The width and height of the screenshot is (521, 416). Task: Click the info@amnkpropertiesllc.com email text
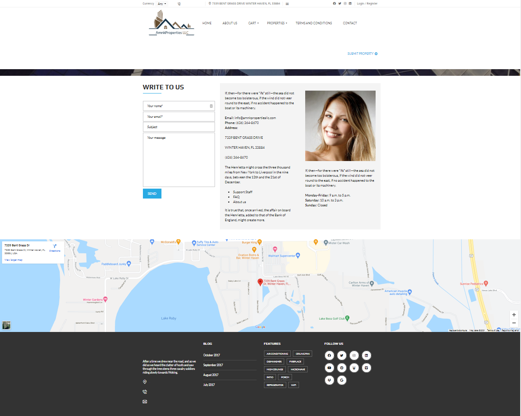pos(255,118)
